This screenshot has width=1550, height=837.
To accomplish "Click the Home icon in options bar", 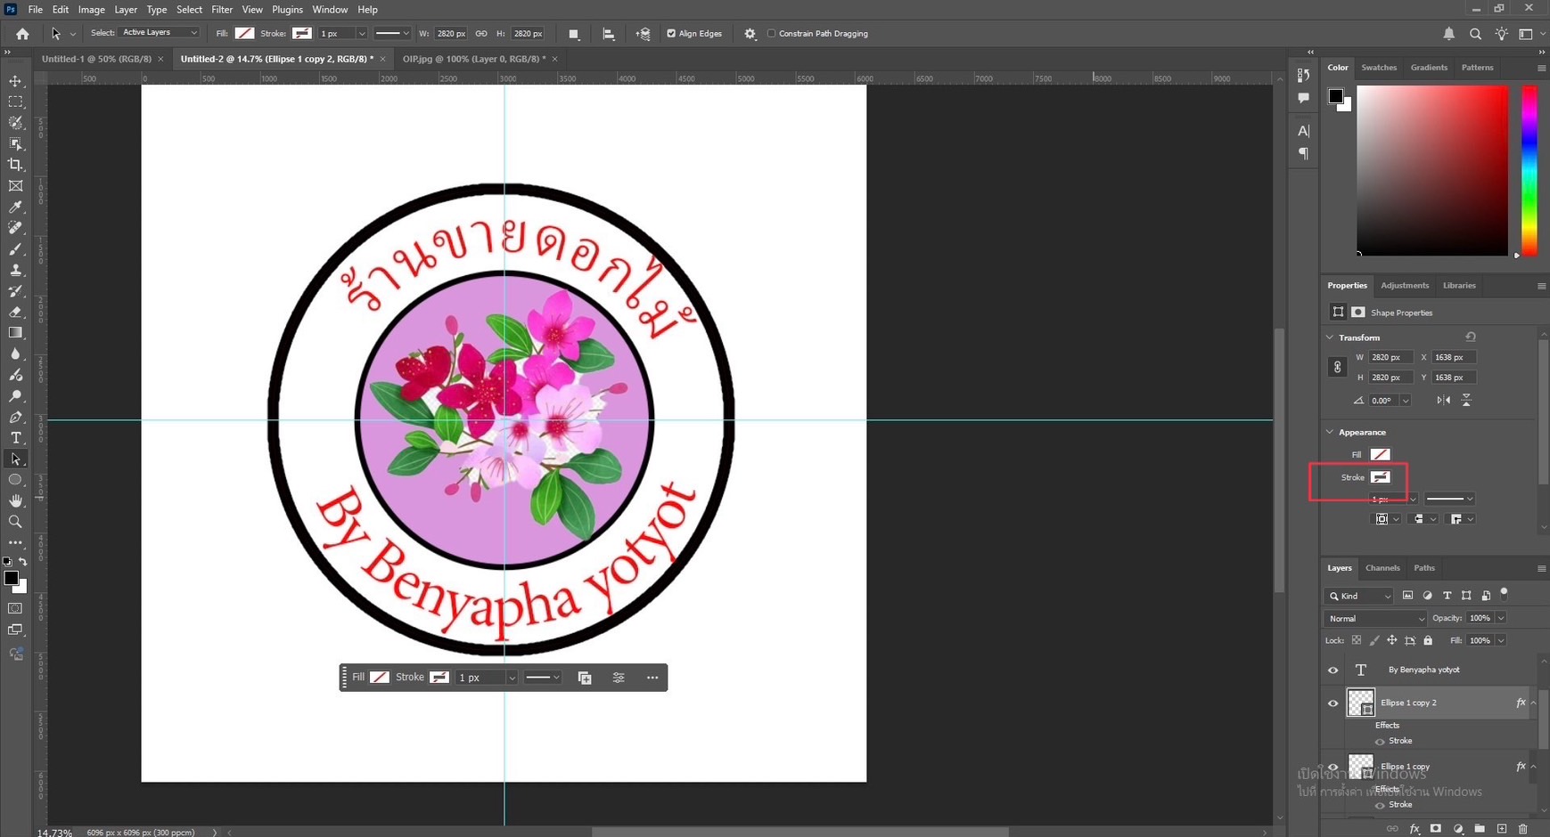I will [x=22, y=34].
